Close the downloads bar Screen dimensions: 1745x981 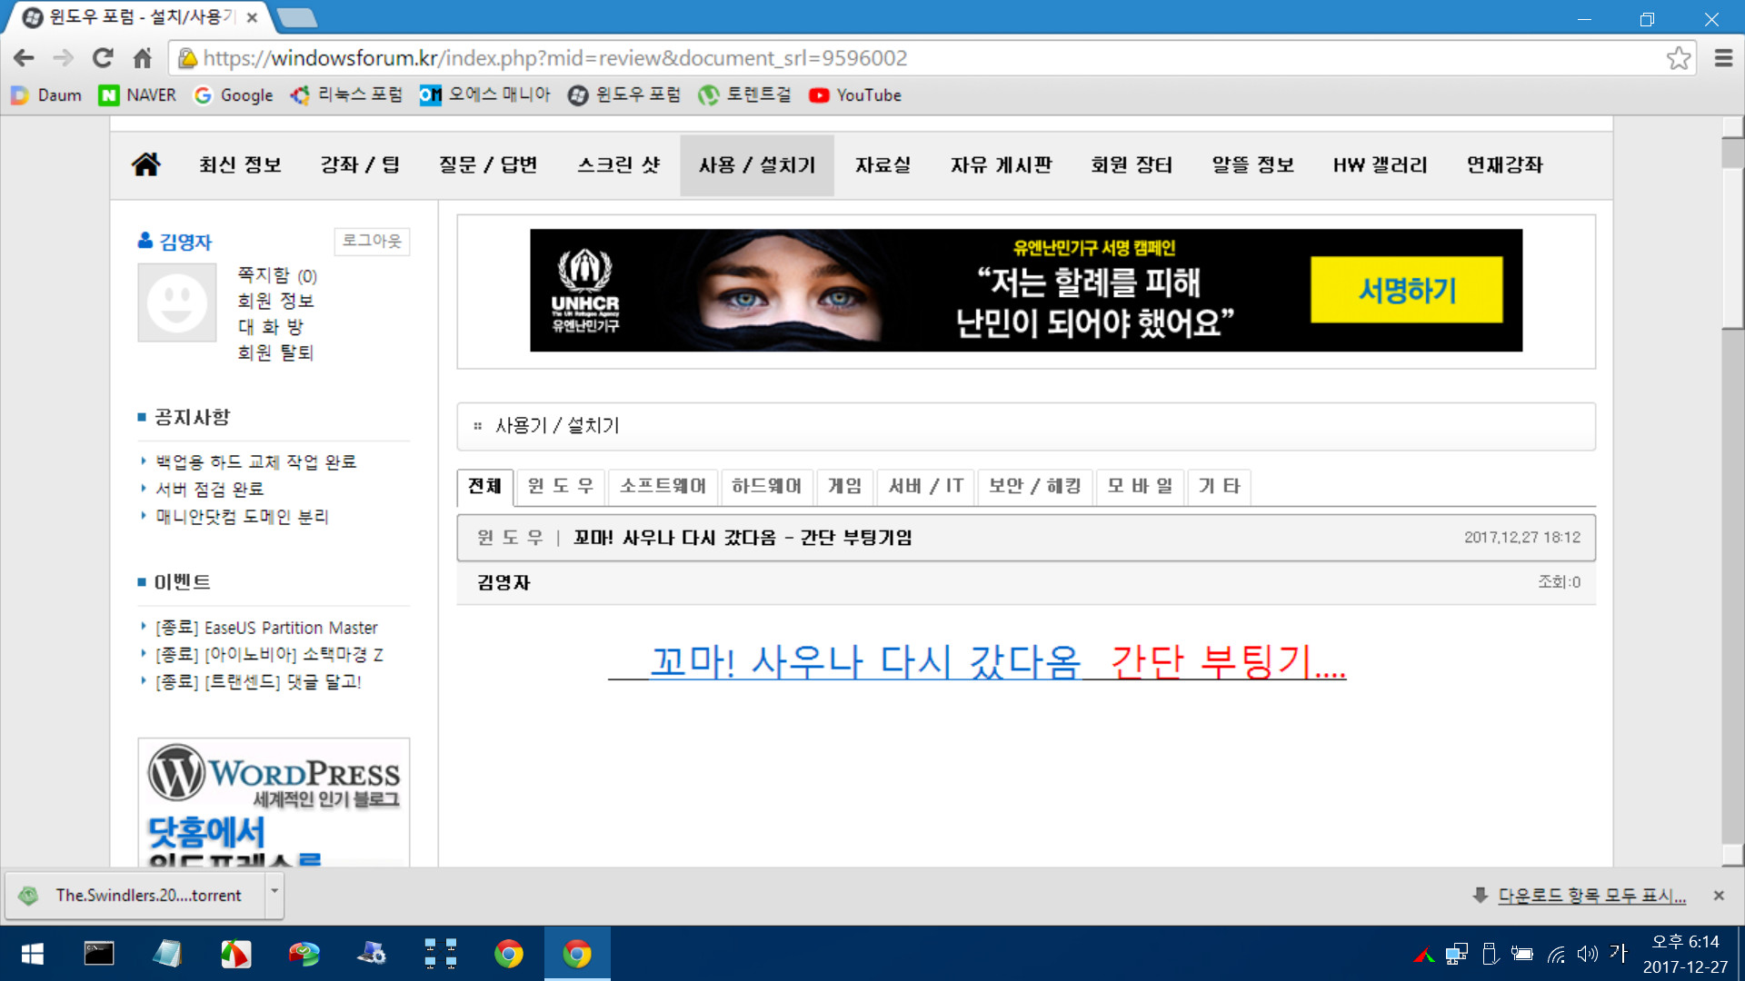tap(1719, 896)
